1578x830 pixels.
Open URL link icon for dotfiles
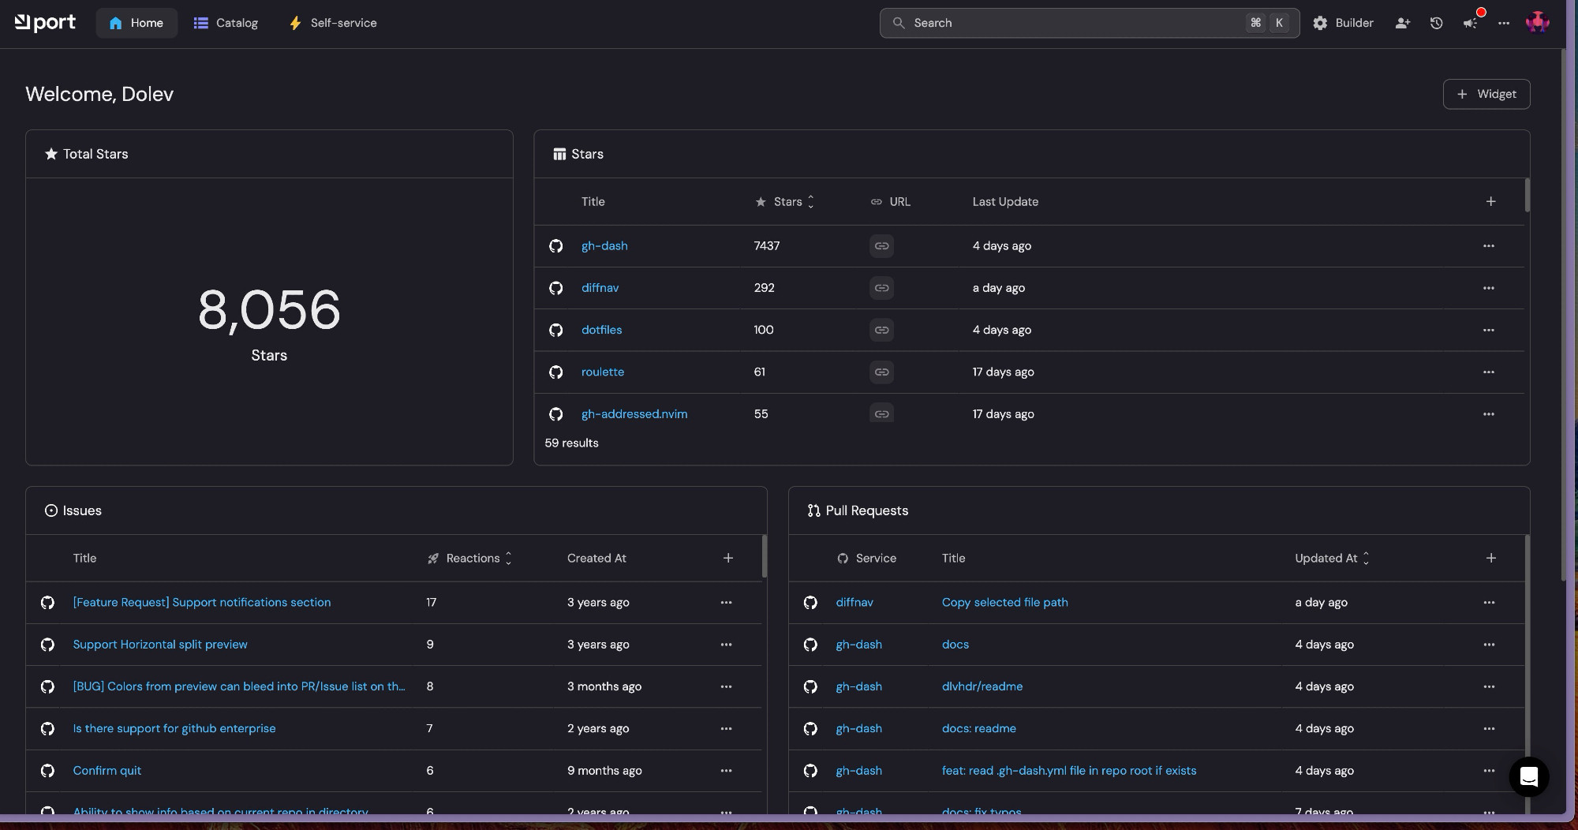881,330
